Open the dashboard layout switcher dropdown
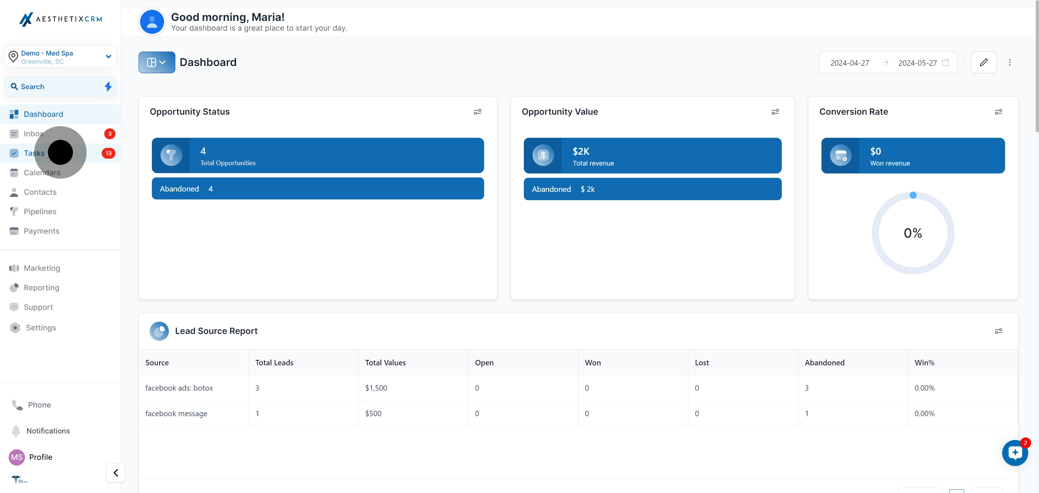Viewport: 1039px width, 493px height. coord(157,62)
